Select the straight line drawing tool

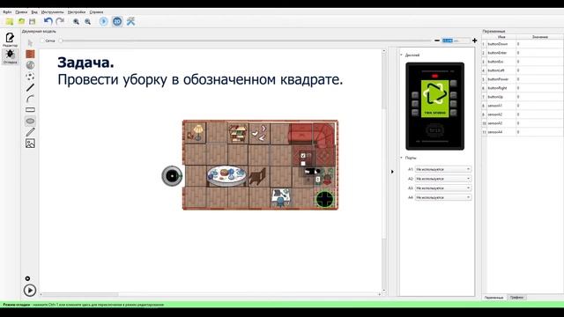click(30, 87)
